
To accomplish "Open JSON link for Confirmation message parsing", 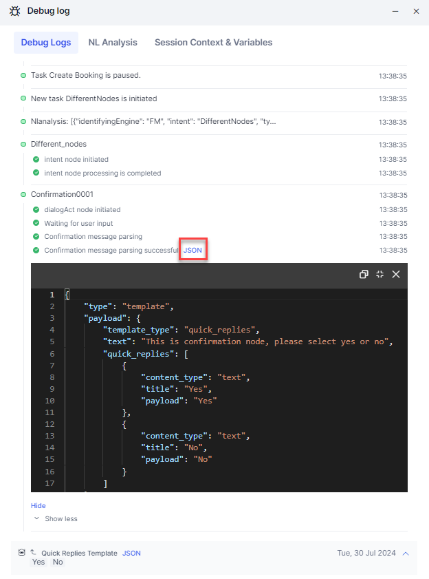I will [x=193, y=250].
